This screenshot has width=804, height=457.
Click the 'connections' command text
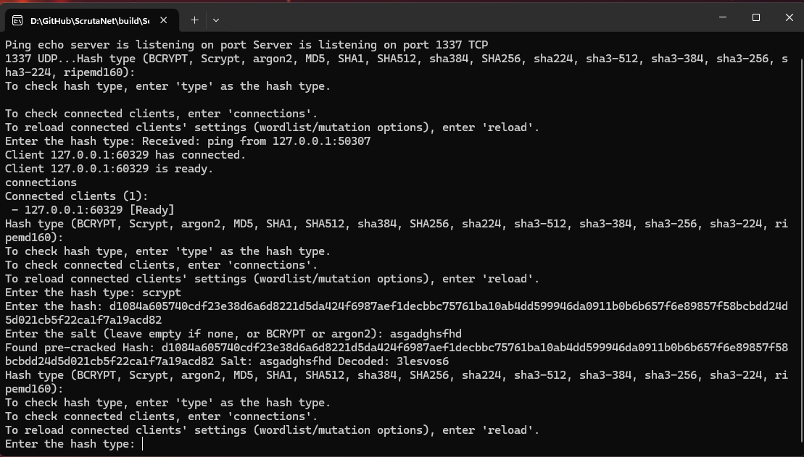tap(40, 182)
